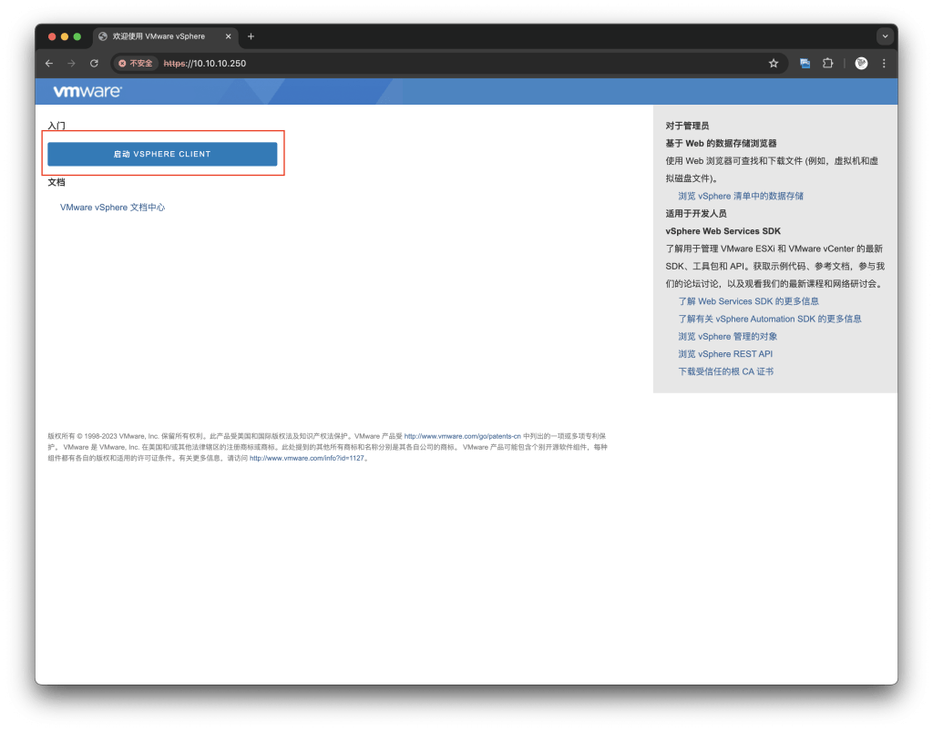Close the 欢迎使用 VMware vSphere tab
This screenshot has width=933, height=731.
pos(228,36)
